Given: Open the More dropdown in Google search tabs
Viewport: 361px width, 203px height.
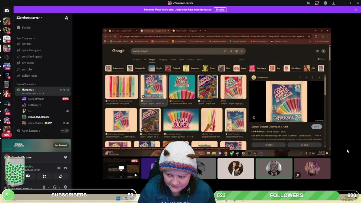Looking at the screenshot, I should (x=200, y=59).
